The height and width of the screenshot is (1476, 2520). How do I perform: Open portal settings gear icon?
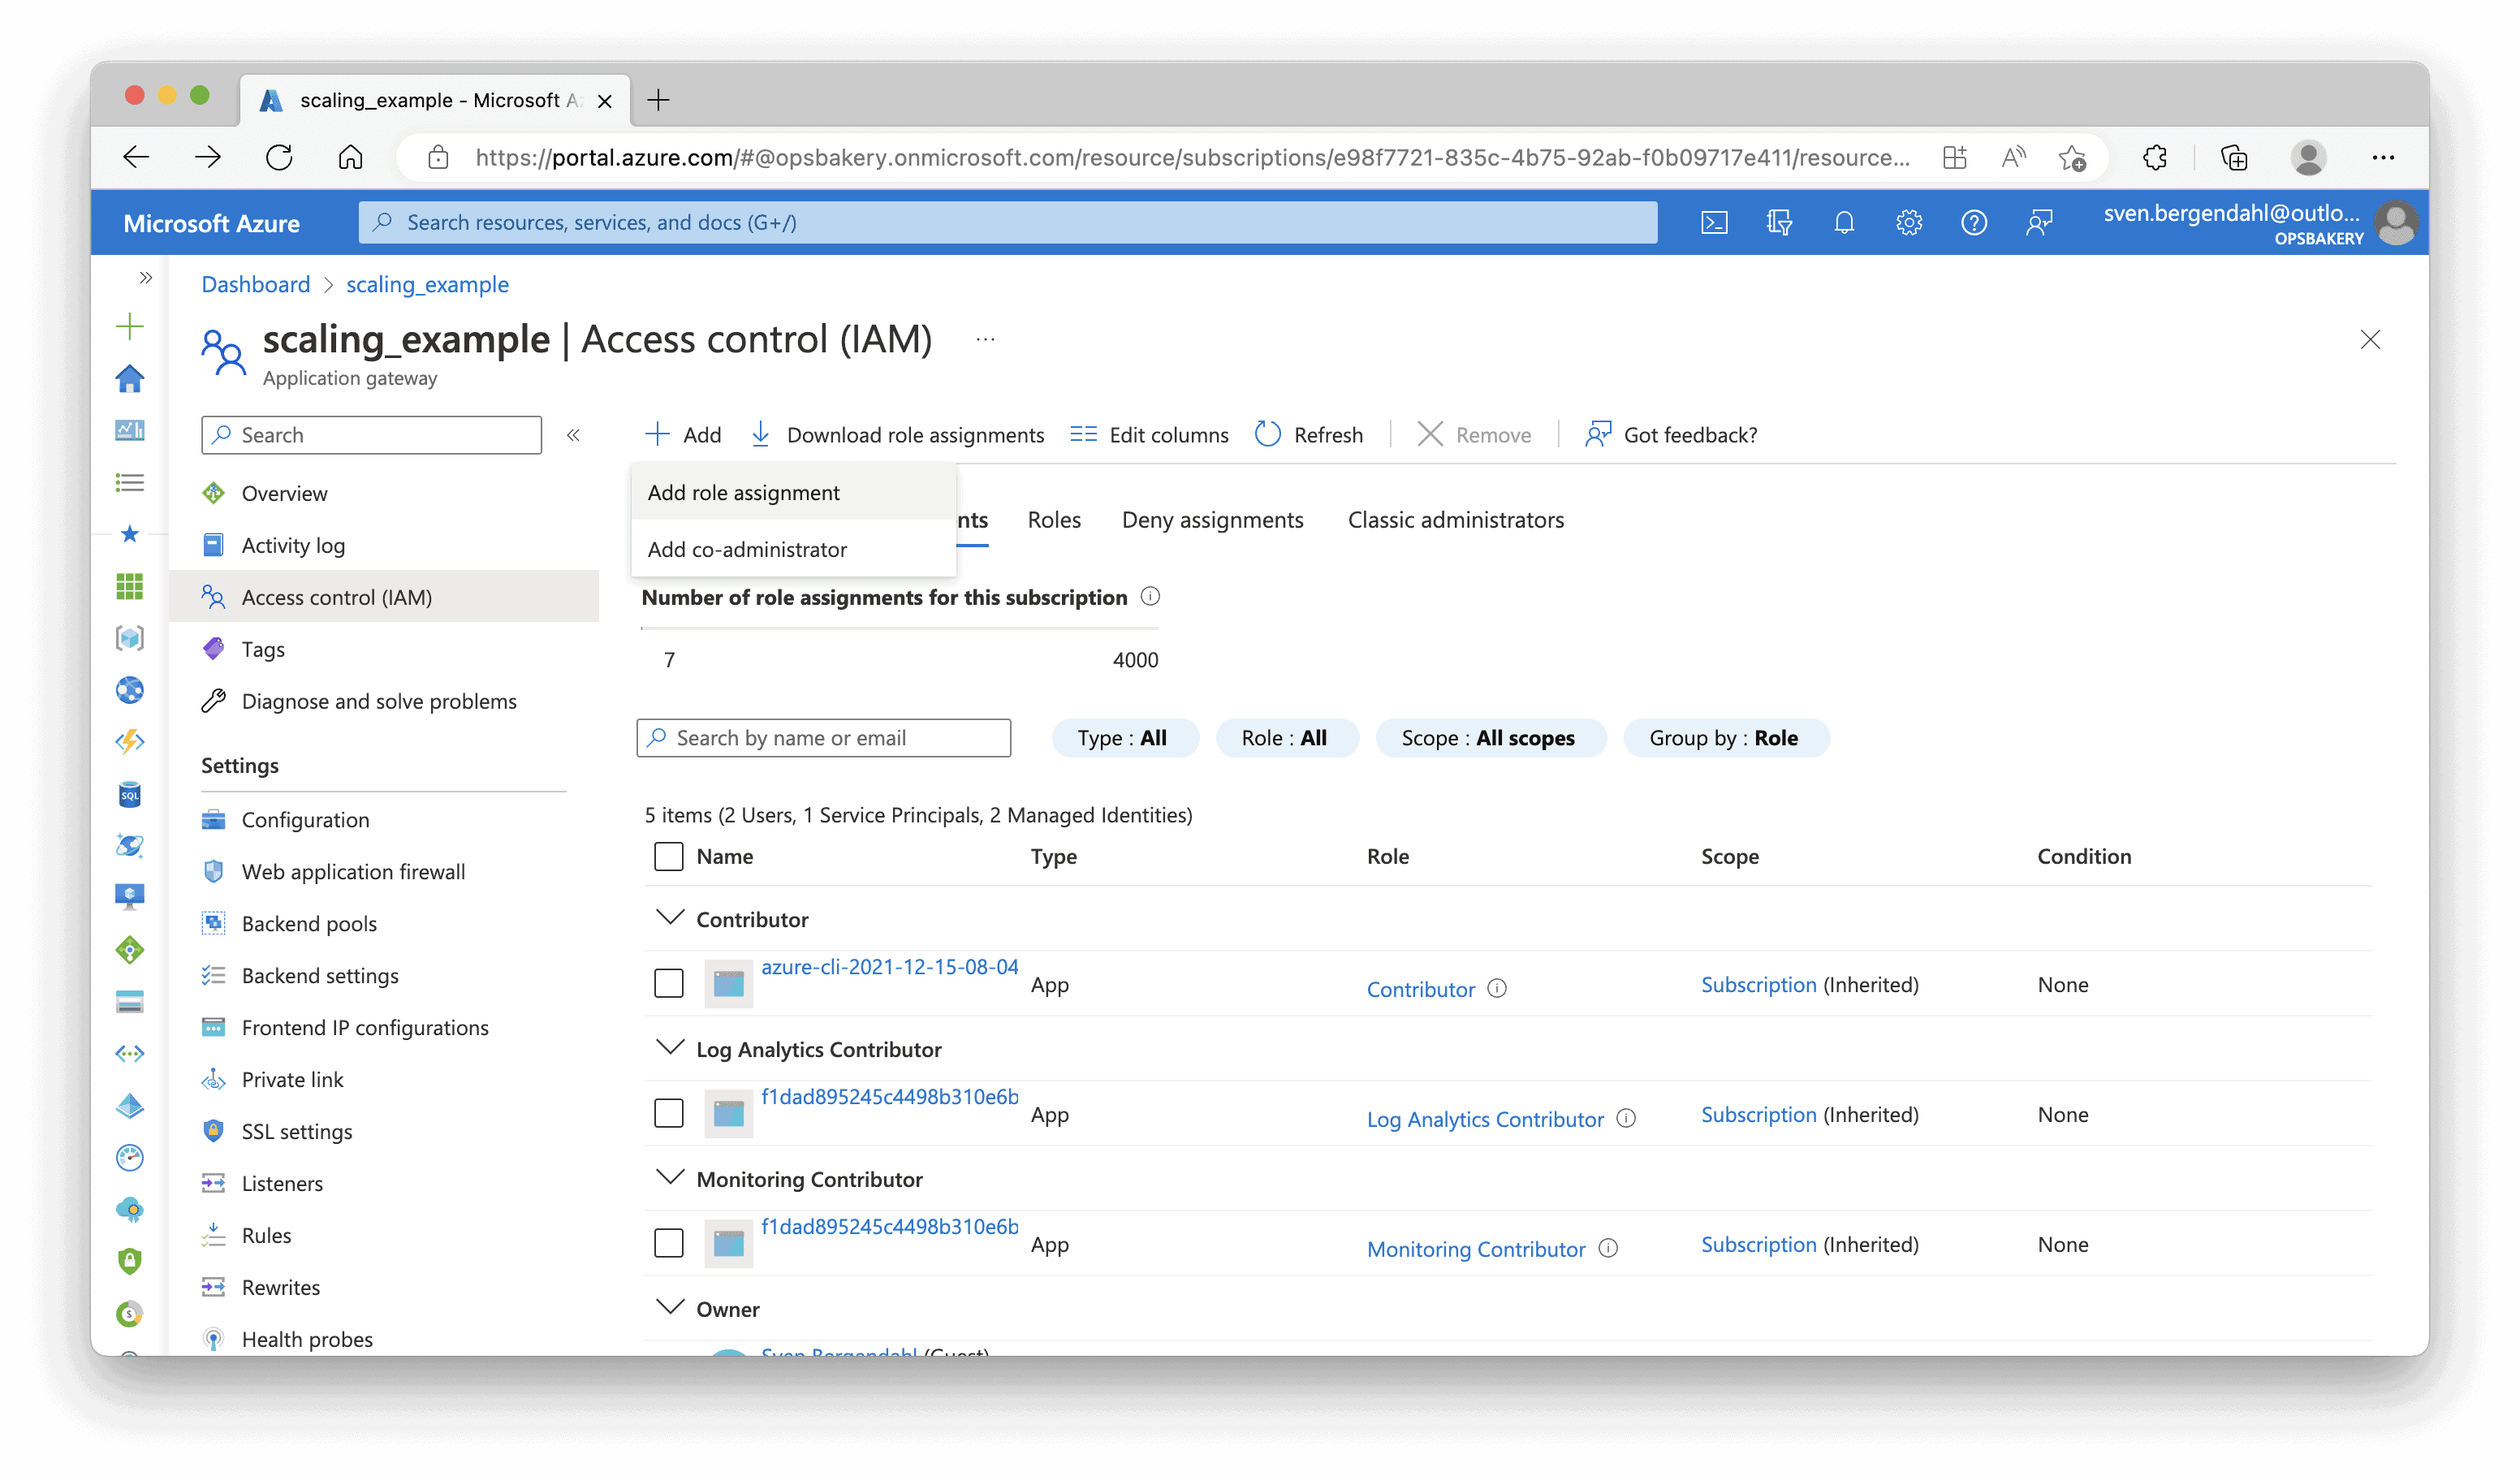1908,222
